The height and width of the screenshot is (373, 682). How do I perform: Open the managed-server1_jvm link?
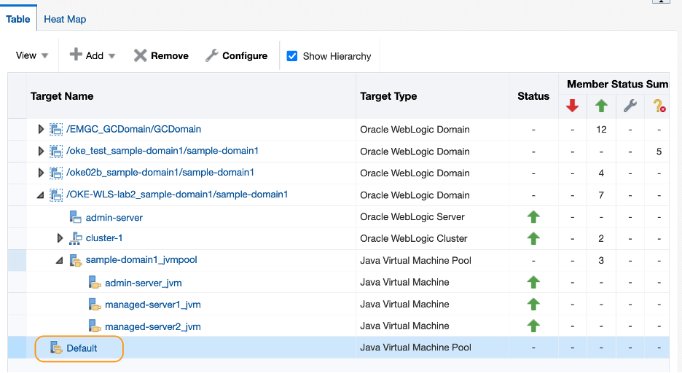tap(152, 305)
